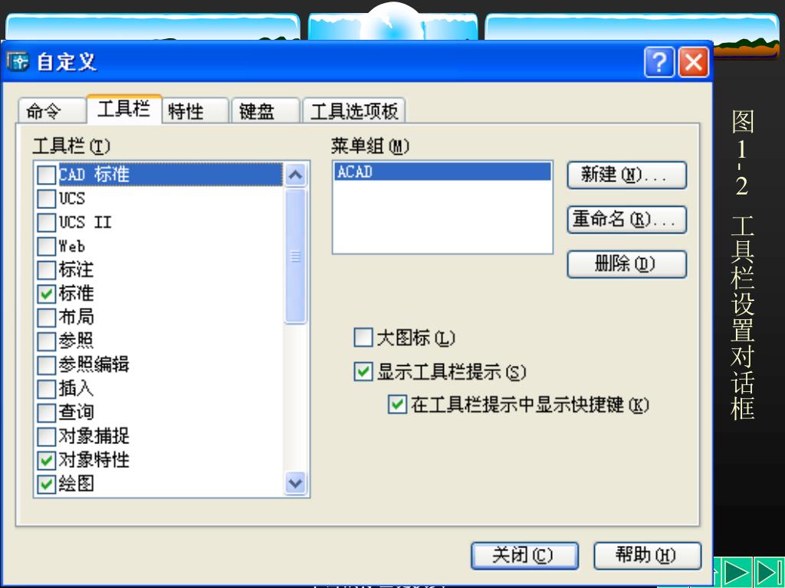Jump to last slide with skip-forward arrow

[769, 571]
